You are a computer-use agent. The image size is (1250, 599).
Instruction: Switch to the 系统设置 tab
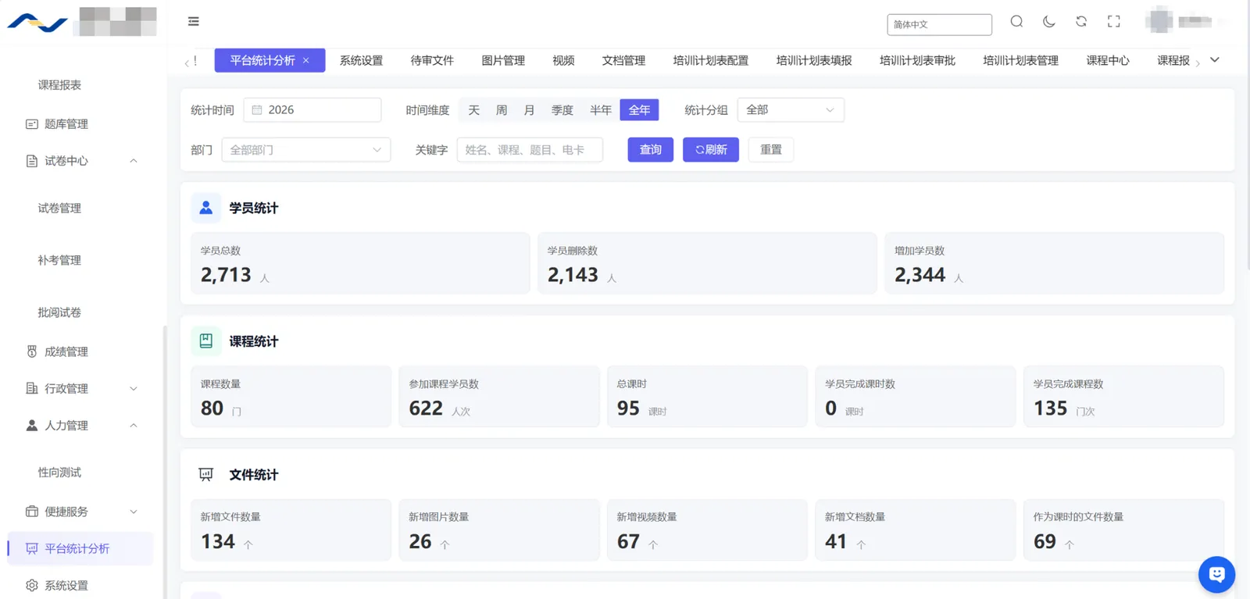coord(361,60)
